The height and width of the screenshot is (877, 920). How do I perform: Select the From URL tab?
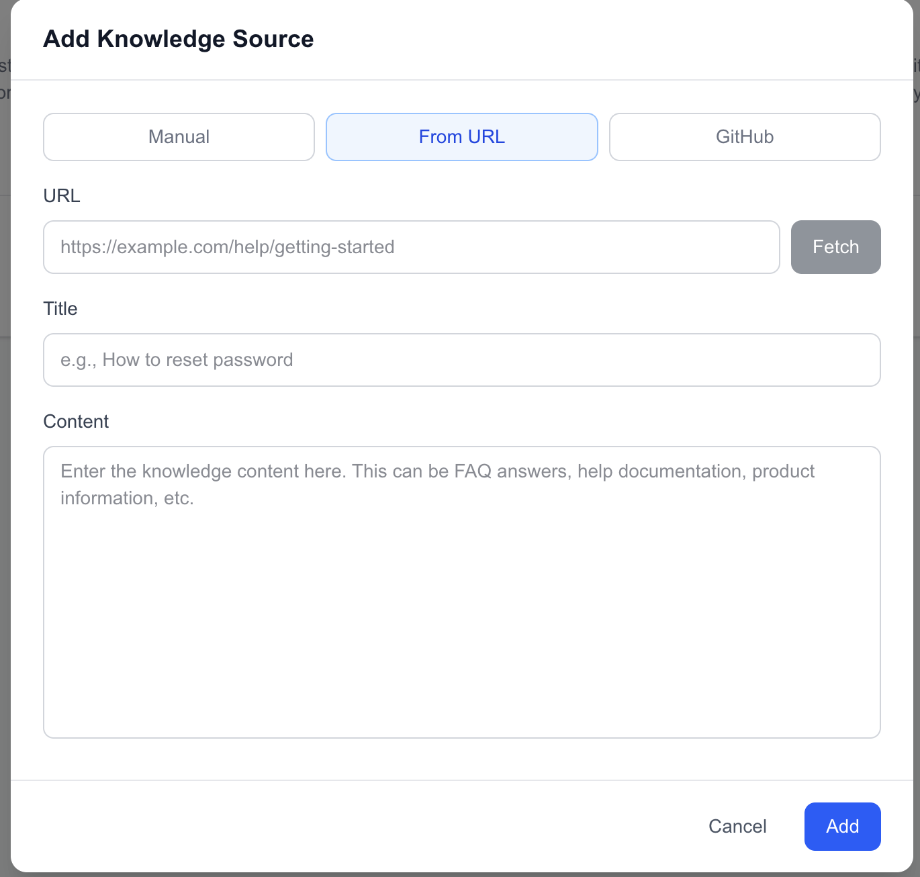[x=461, y=137]
